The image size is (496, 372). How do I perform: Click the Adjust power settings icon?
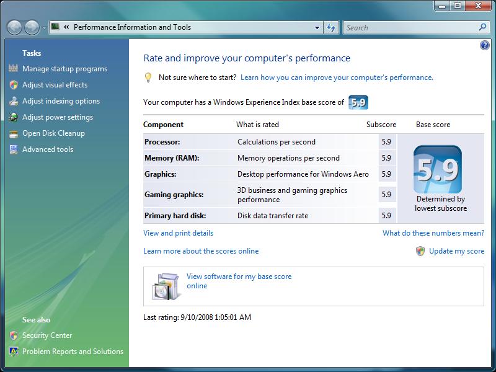(13, 117)
